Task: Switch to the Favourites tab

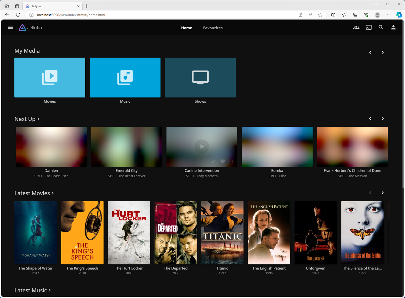Action: click(x=213, y=28)
